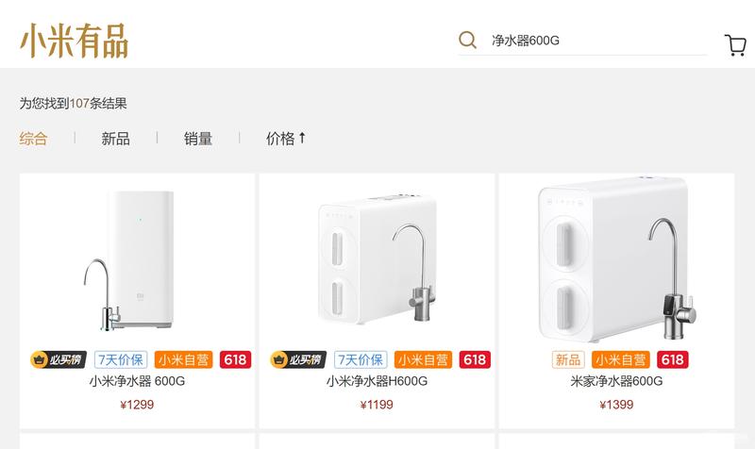Click the 必买榜 badge on 小米净水器H600G
This screenshot has height=449, width=755.
[298, 359]
